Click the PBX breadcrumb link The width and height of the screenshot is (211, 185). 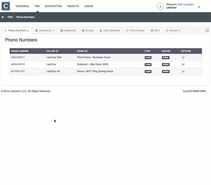10,17
